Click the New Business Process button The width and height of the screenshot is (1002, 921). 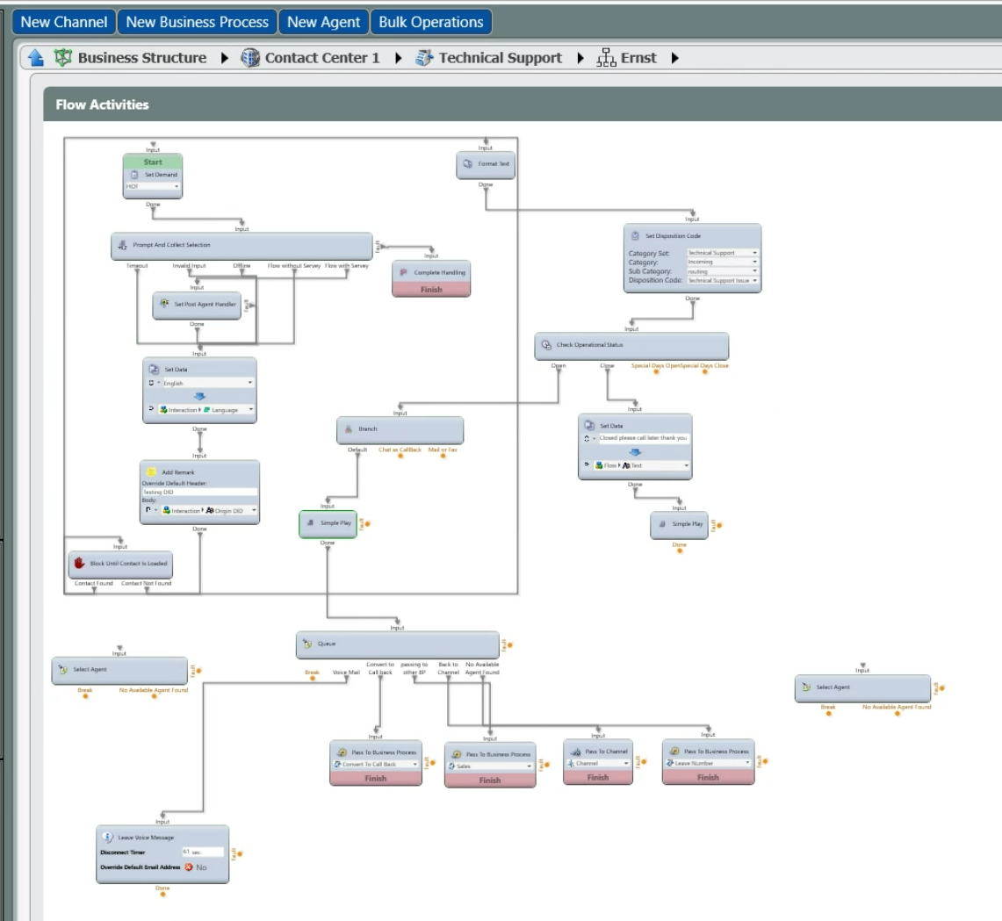coord(197,22)
